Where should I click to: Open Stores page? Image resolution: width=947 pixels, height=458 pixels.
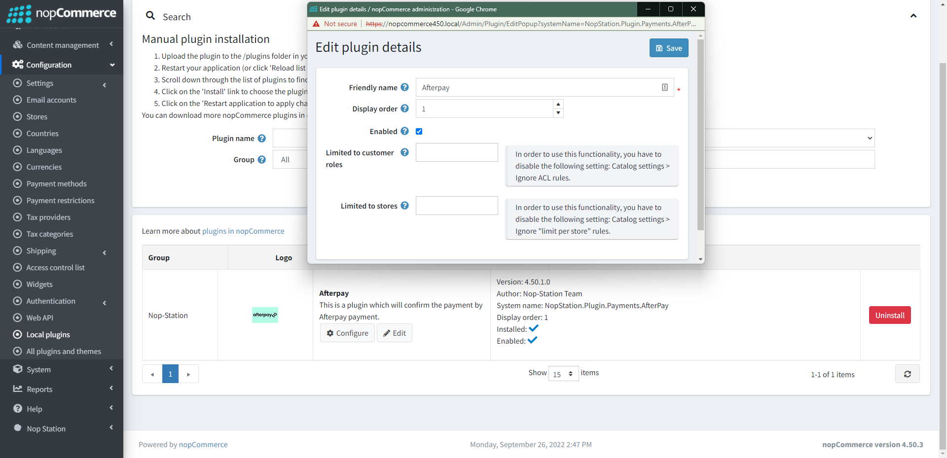pyautogui.click(x=37, y=117)
